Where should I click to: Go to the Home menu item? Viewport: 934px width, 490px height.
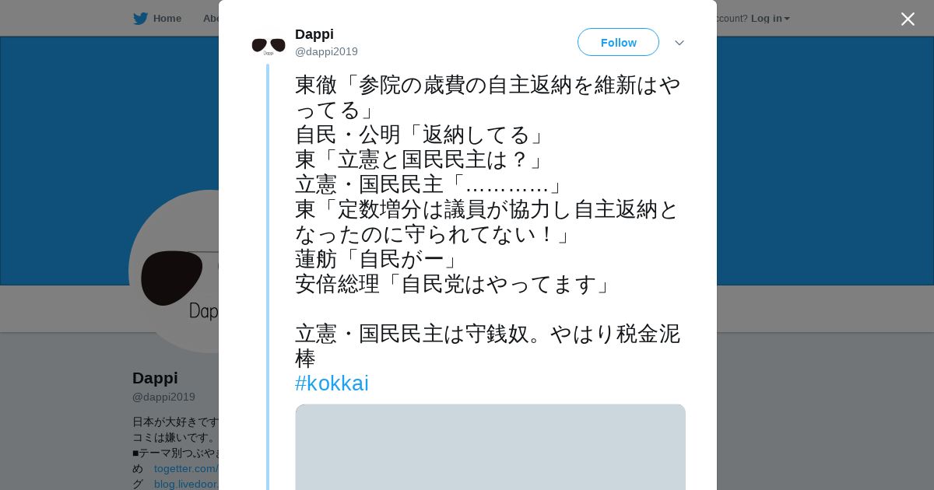pyautogui.click(x=167, y=19)
